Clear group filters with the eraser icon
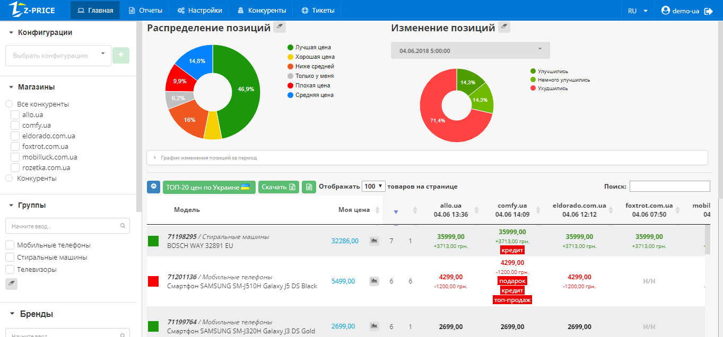Screen dimensions: 723x337 pyautogui.click(x=12, y=284)
